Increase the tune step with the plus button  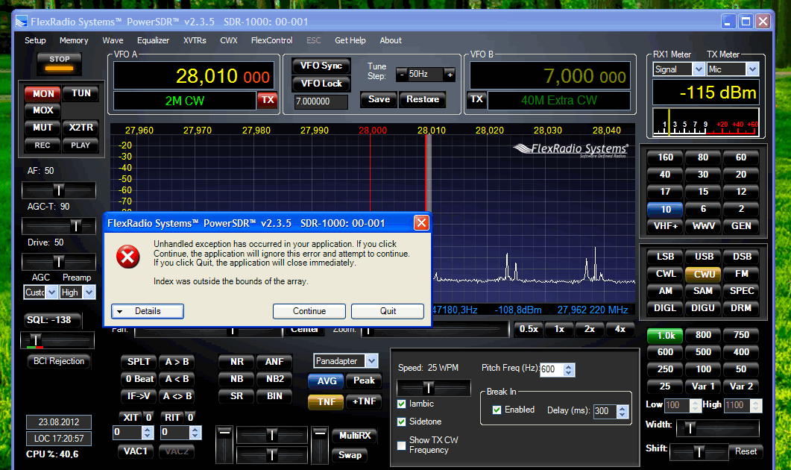point(450,75)
